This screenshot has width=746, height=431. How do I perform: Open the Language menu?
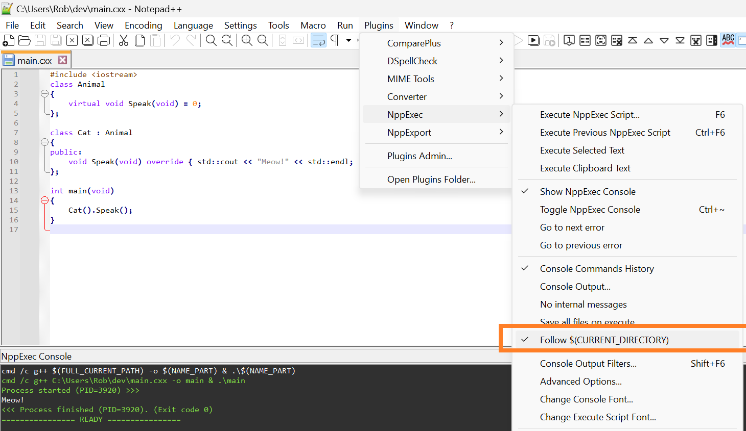click(193, 26)
